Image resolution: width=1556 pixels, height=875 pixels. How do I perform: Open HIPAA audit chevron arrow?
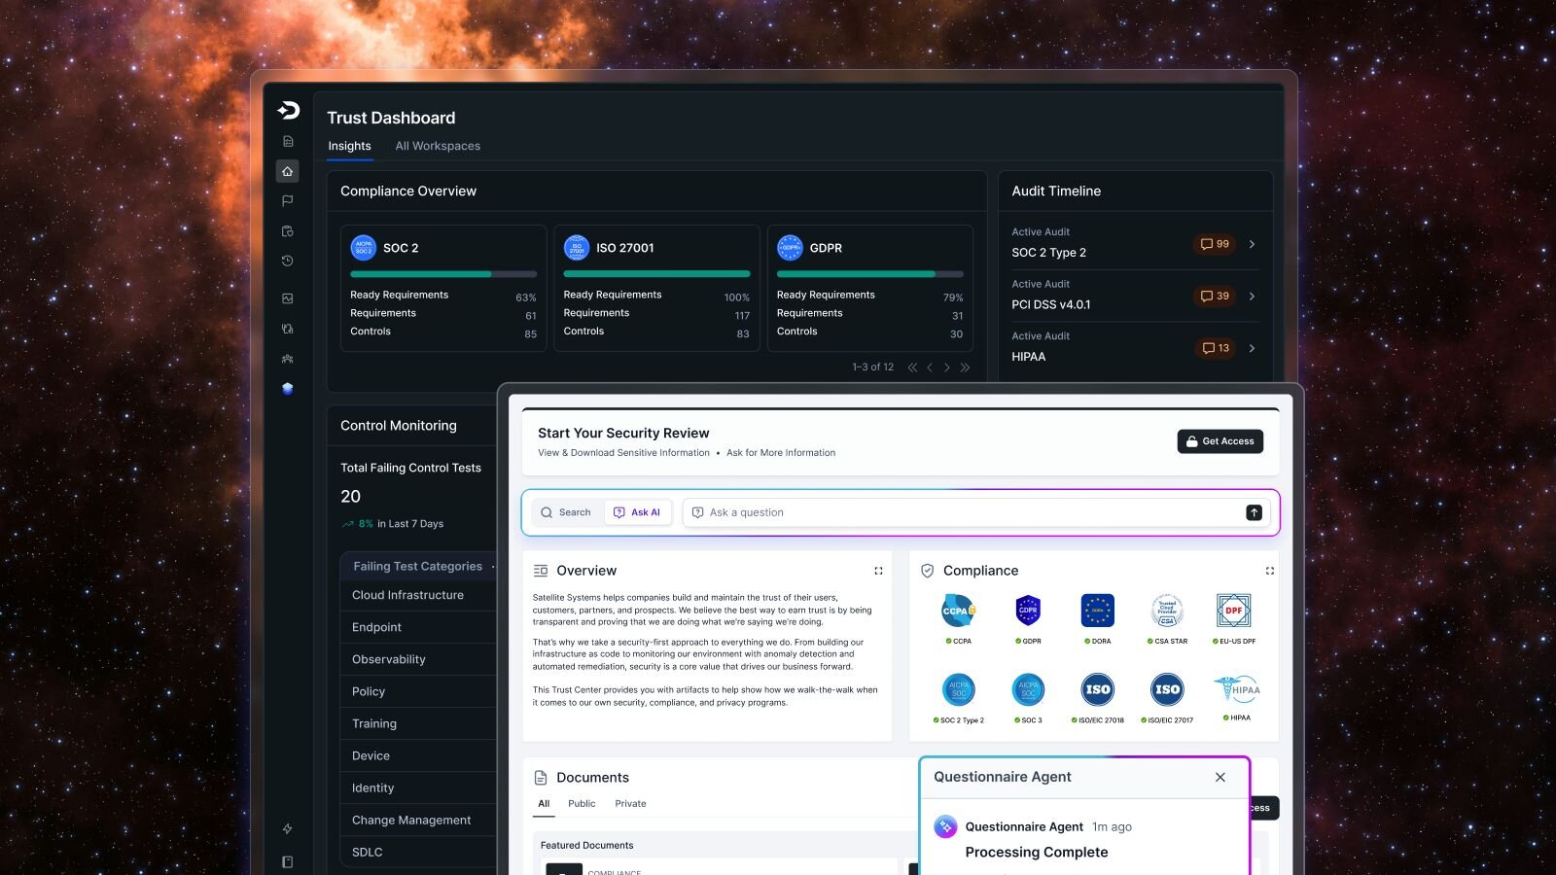click(x=1252, y=348)
